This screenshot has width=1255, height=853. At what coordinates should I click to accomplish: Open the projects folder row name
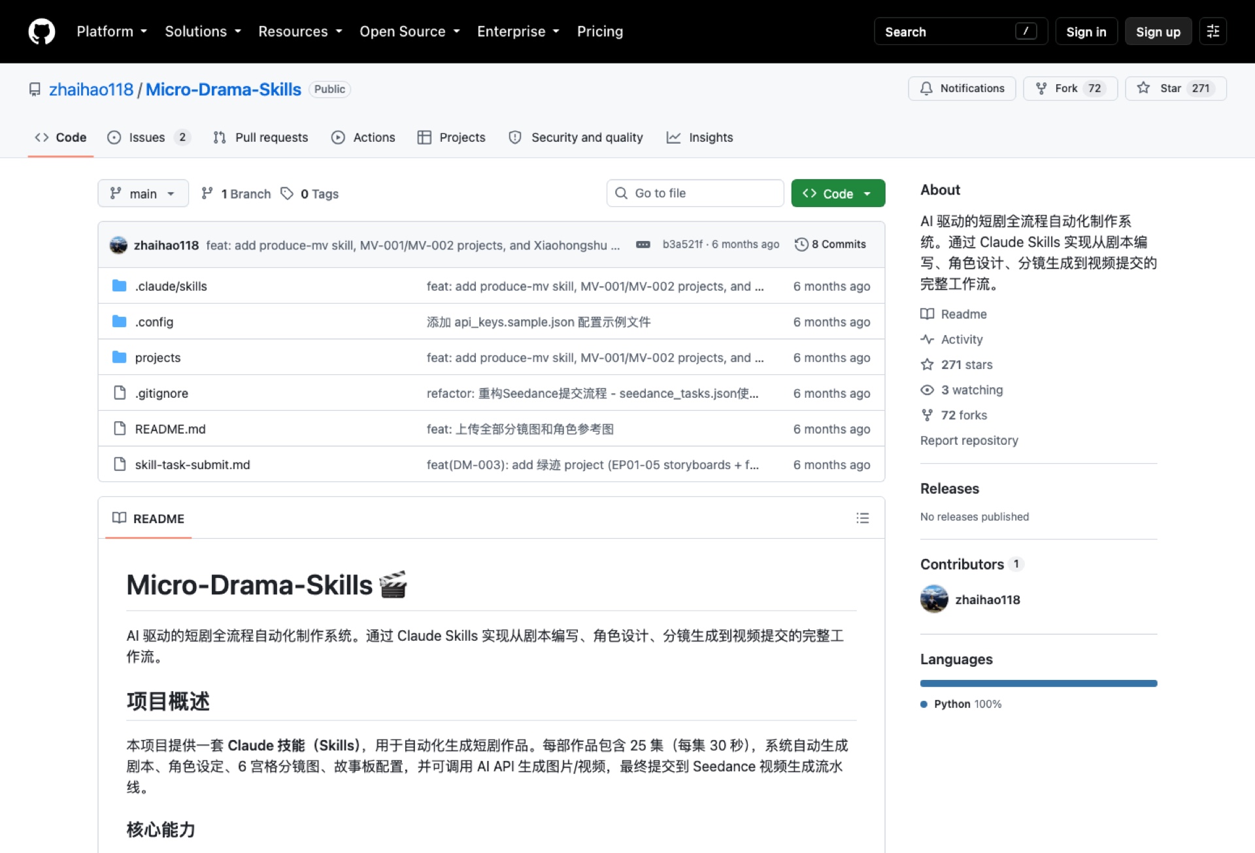158,357
